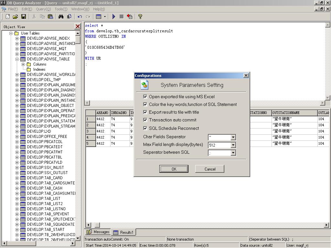
Task: Undo last edit with undo arrow
Action: click(80, 16)
